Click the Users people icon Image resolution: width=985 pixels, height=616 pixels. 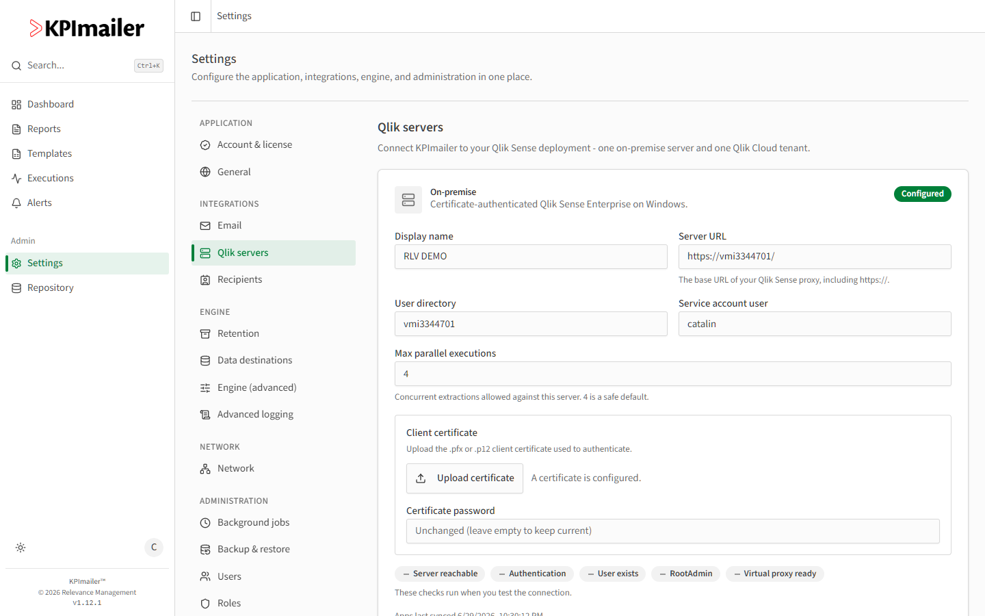[x=205, y=577]
